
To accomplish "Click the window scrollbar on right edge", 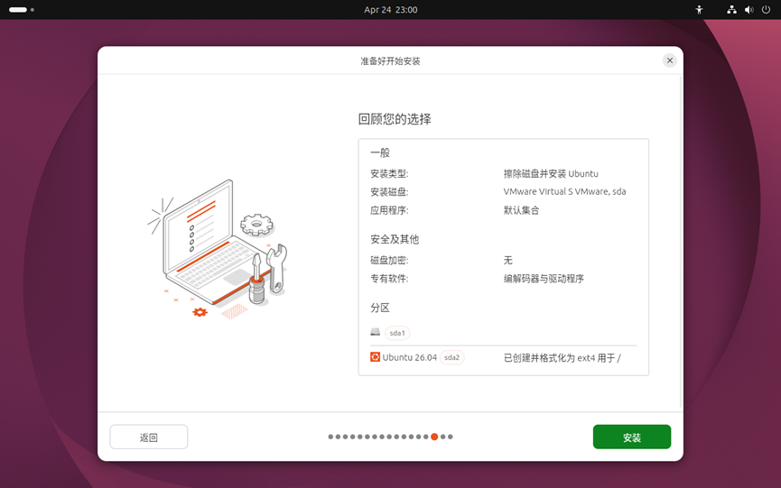I will (681, 242).
